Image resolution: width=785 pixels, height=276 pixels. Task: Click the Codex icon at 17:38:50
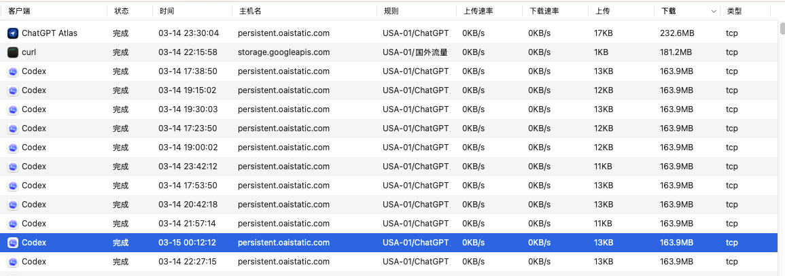point(13,71)
